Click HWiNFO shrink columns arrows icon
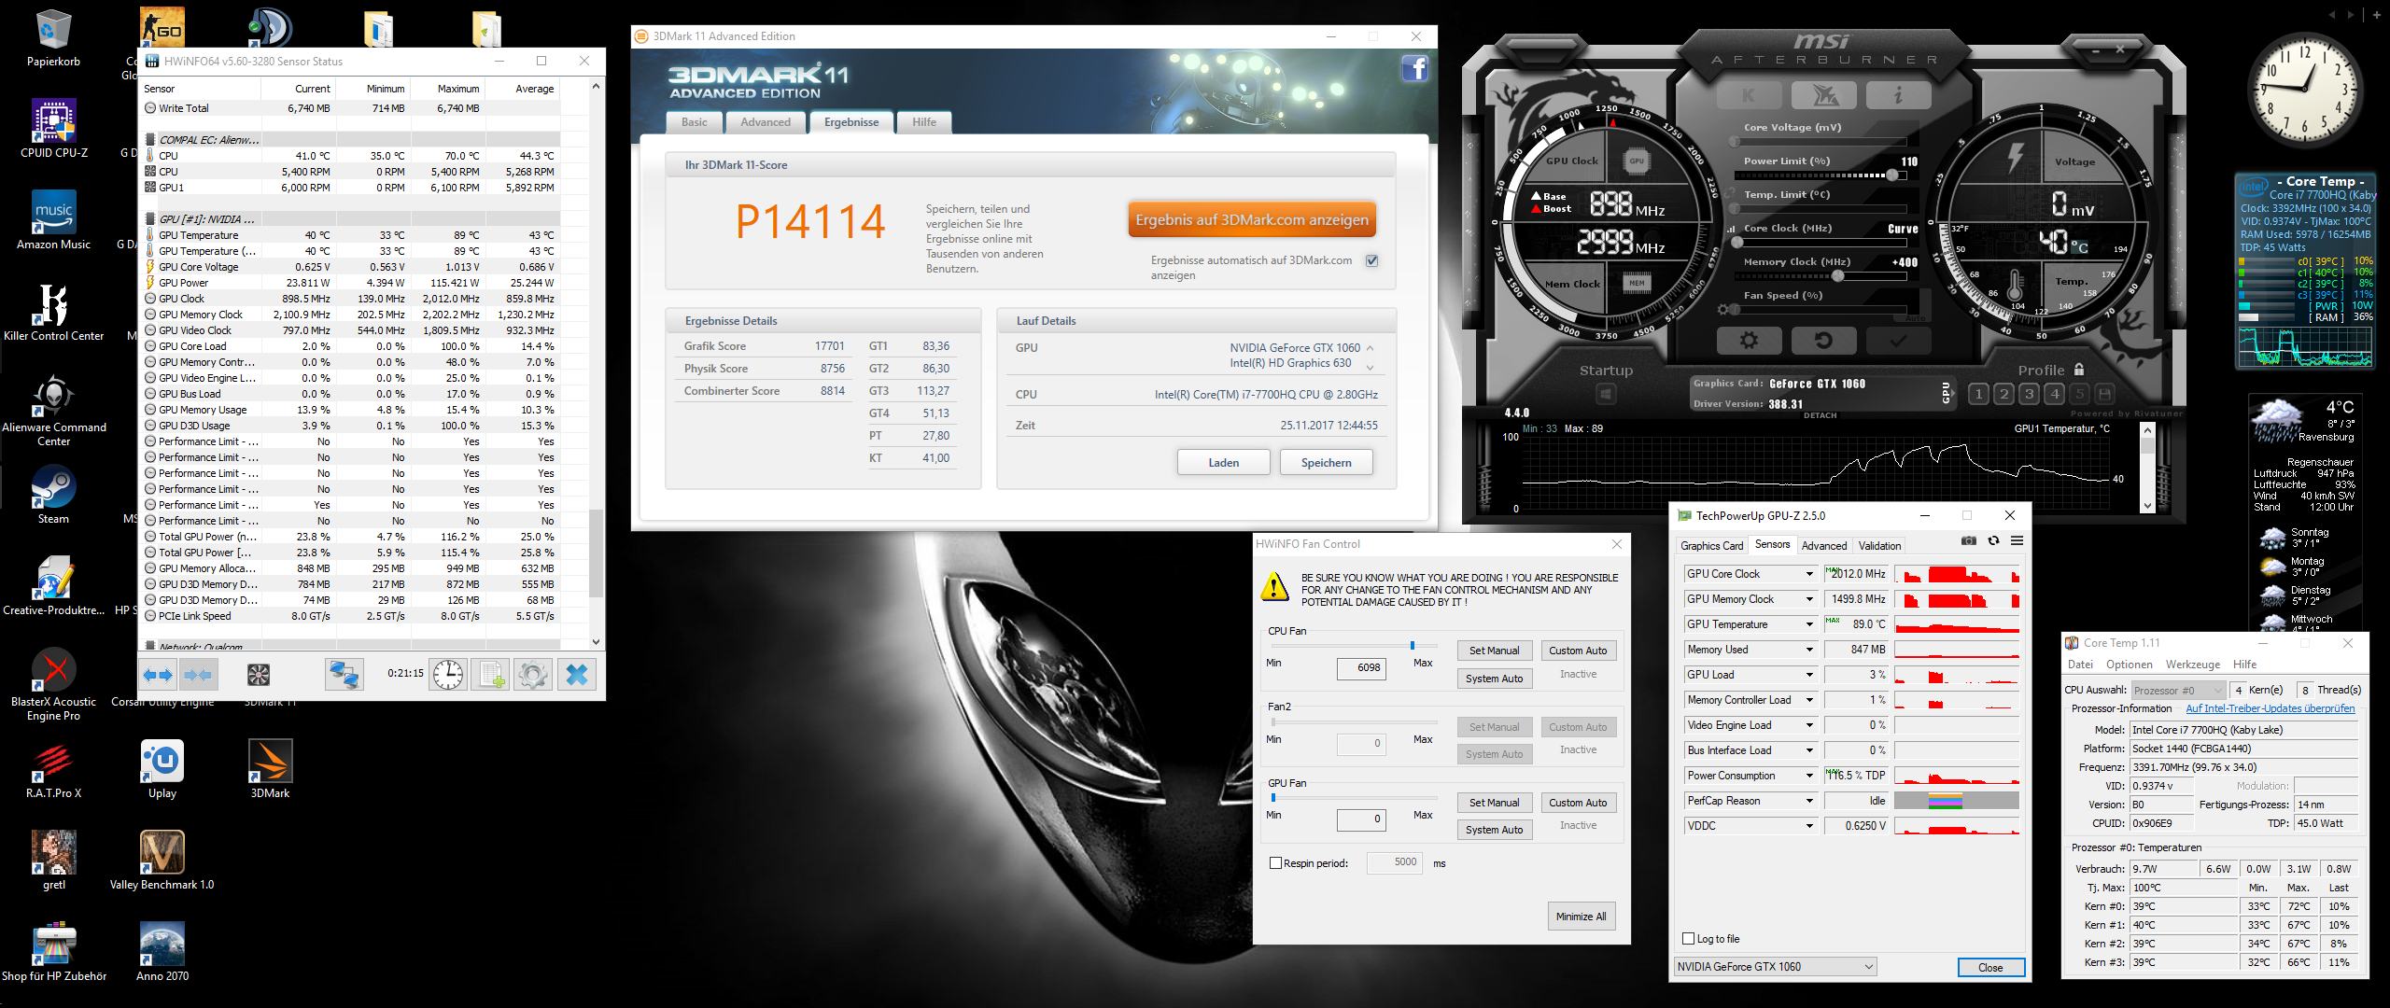 pyautogui.click(x=198, y=675)
